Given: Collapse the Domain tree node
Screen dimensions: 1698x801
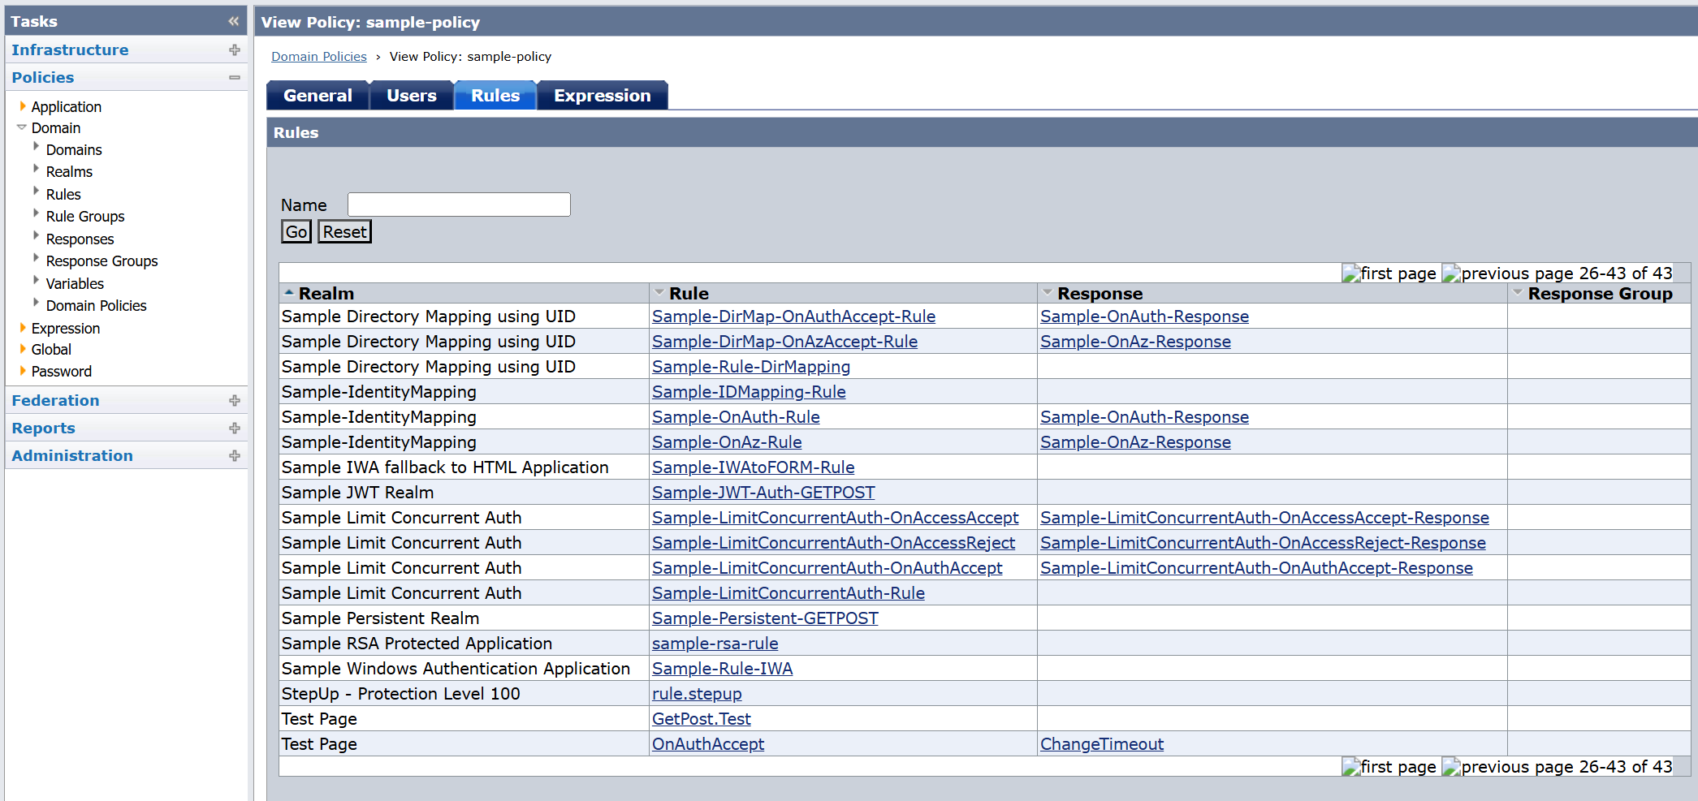Looking at the screenshot, I should pos(22,127).
